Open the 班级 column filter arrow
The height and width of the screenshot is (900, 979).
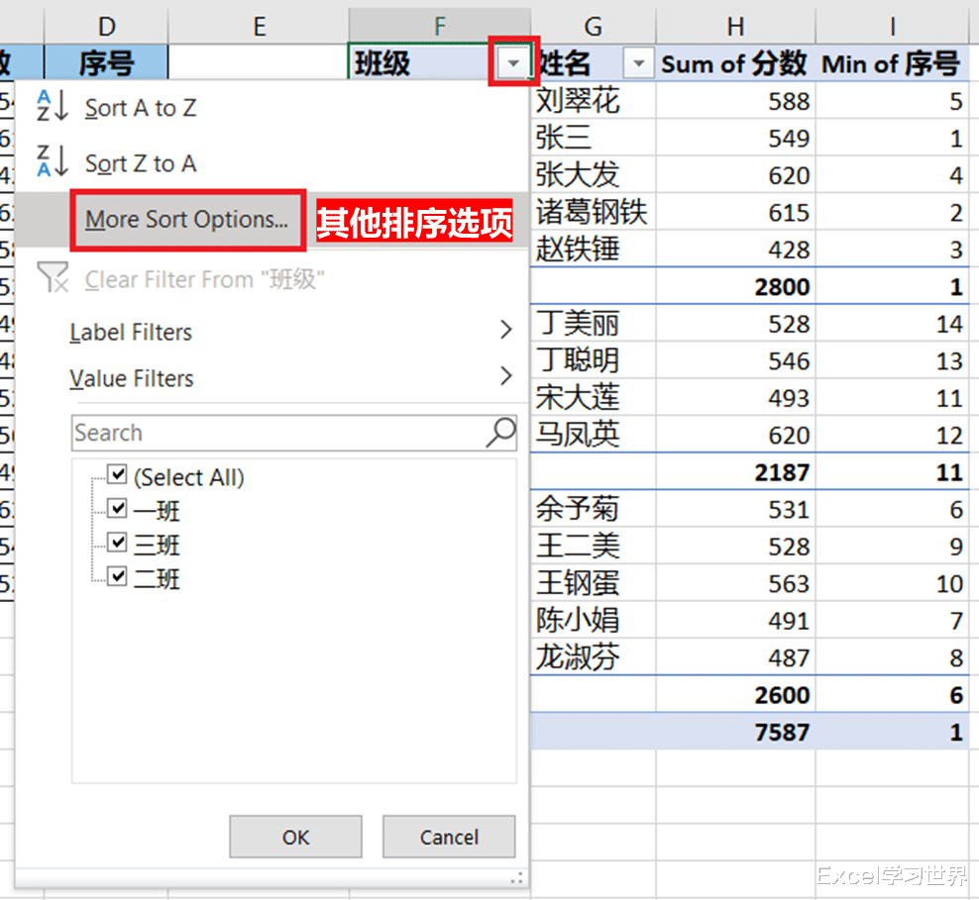[x=512, y=61]
